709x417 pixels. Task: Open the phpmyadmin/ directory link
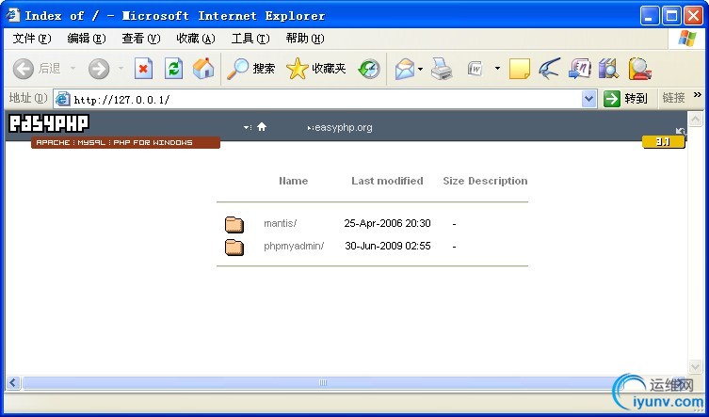coord(294,246)
